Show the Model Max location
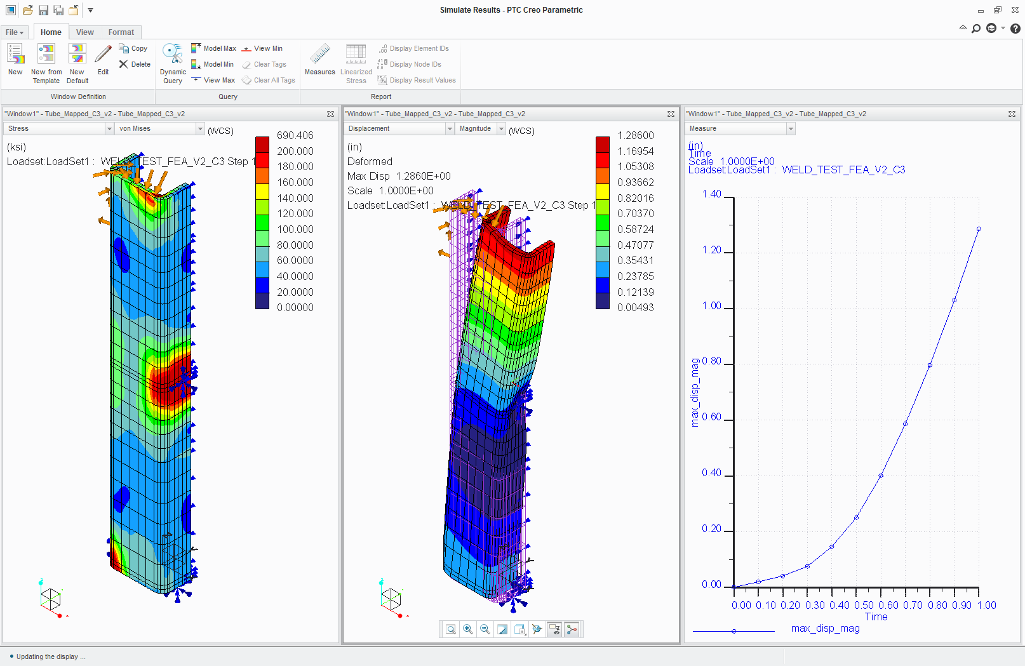This screenshot has width=1025, height=666. 213,48
